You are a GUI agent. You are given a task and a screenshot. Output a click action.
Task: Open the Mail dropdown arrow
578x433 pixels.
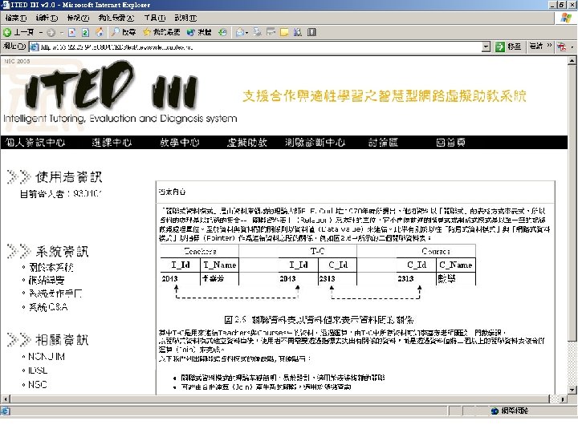(x=247, y=32)
